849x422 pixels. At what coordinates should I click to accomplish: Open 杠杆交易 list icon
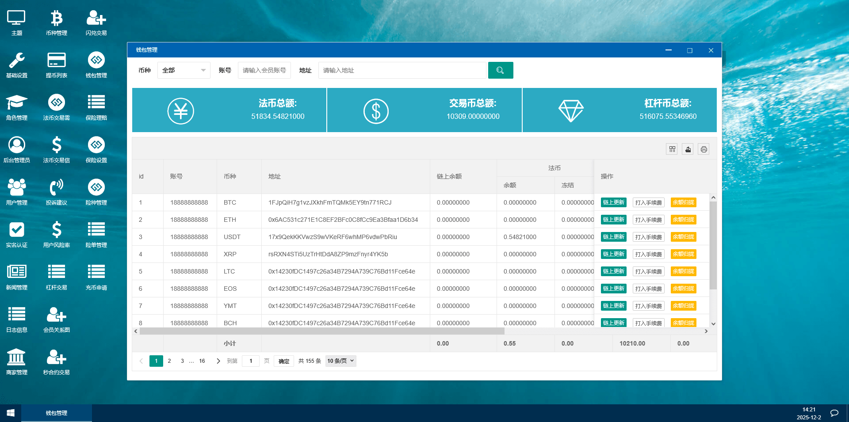click(57, 277)
